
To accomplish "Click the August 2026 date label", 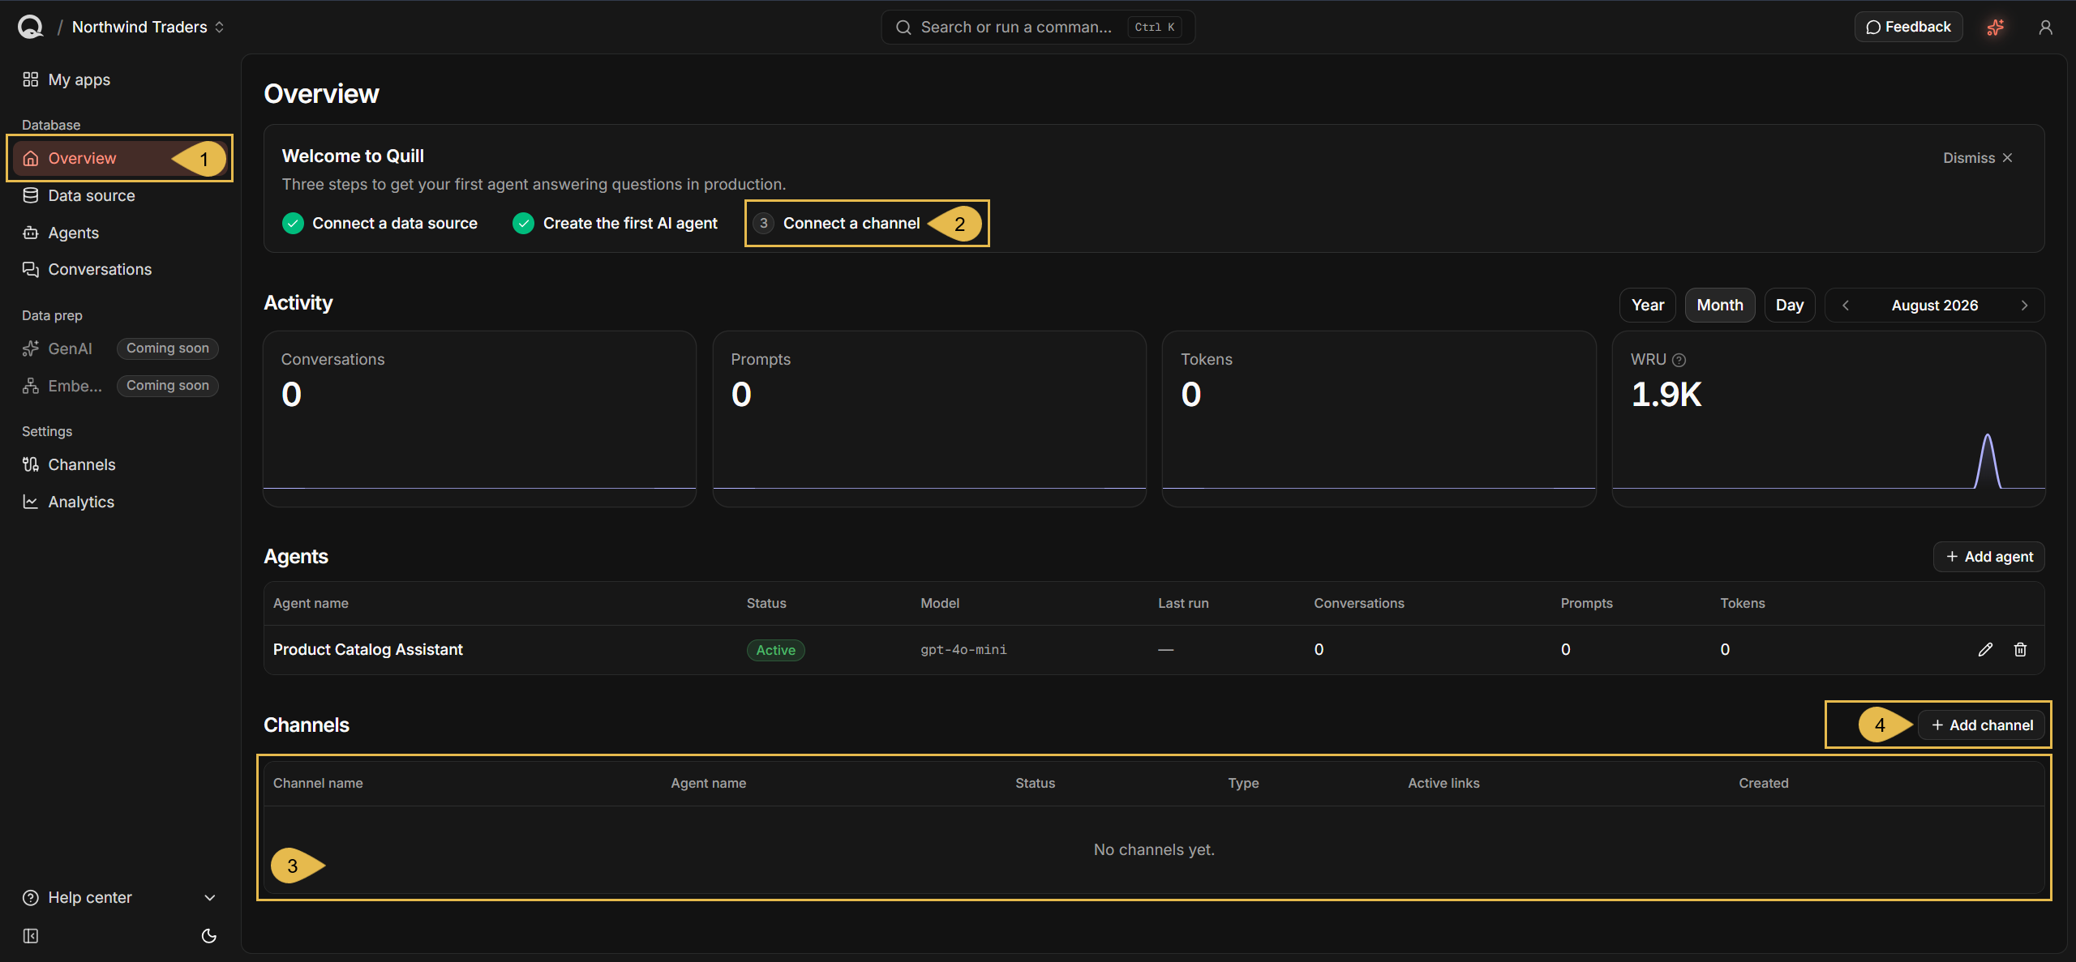I will (x=1935, y=306).
